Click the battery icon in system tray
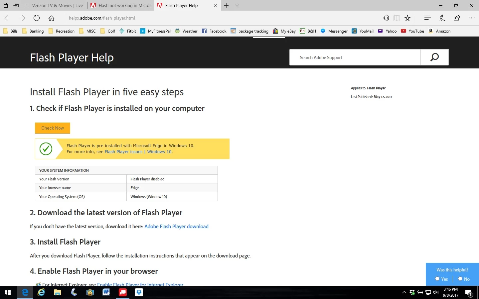 (x=420, y=292)
